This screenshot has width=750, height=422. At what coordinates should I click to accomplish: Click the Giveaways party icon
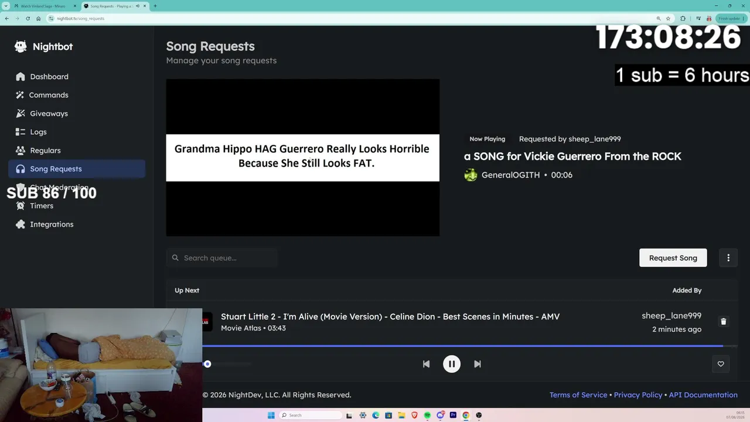pyautogui.click(x=21, y=113)
